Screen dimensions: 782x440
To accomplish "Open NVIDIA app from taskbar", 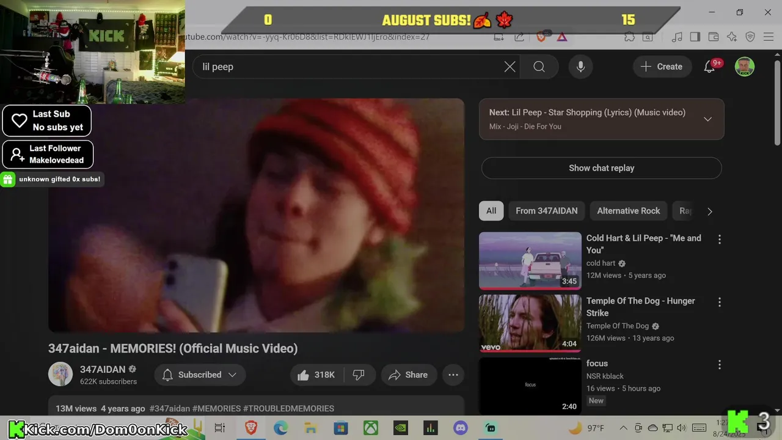I will tap(401, 428).
